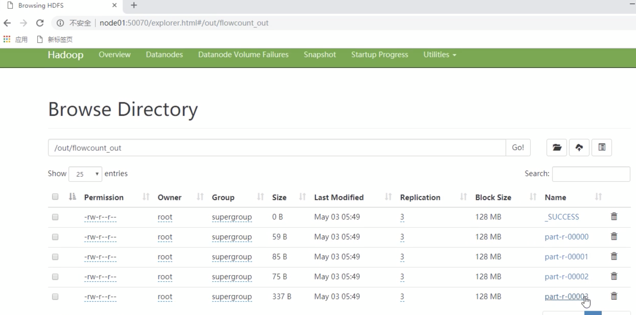Click the Search input box
636x315 pixels.
[591, 174]
